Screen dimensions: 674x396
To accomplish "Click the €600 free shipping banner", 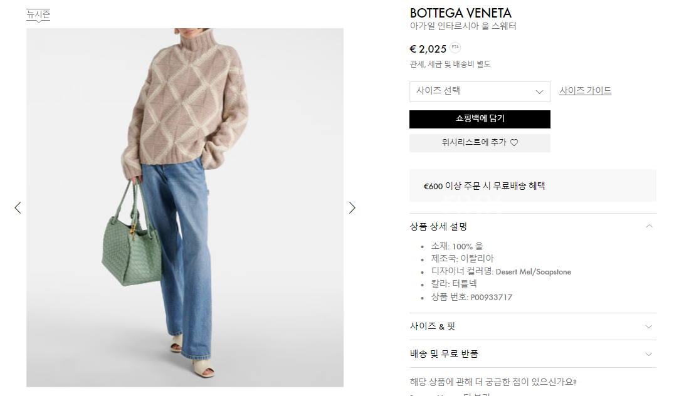I will [532, 185].
